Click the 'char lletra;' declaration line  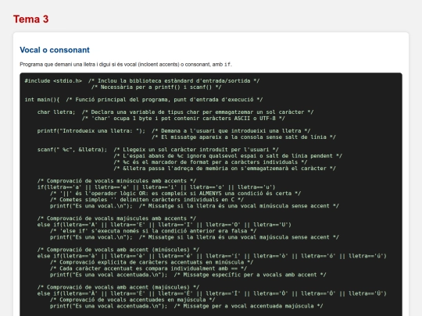tap(175, 112)
